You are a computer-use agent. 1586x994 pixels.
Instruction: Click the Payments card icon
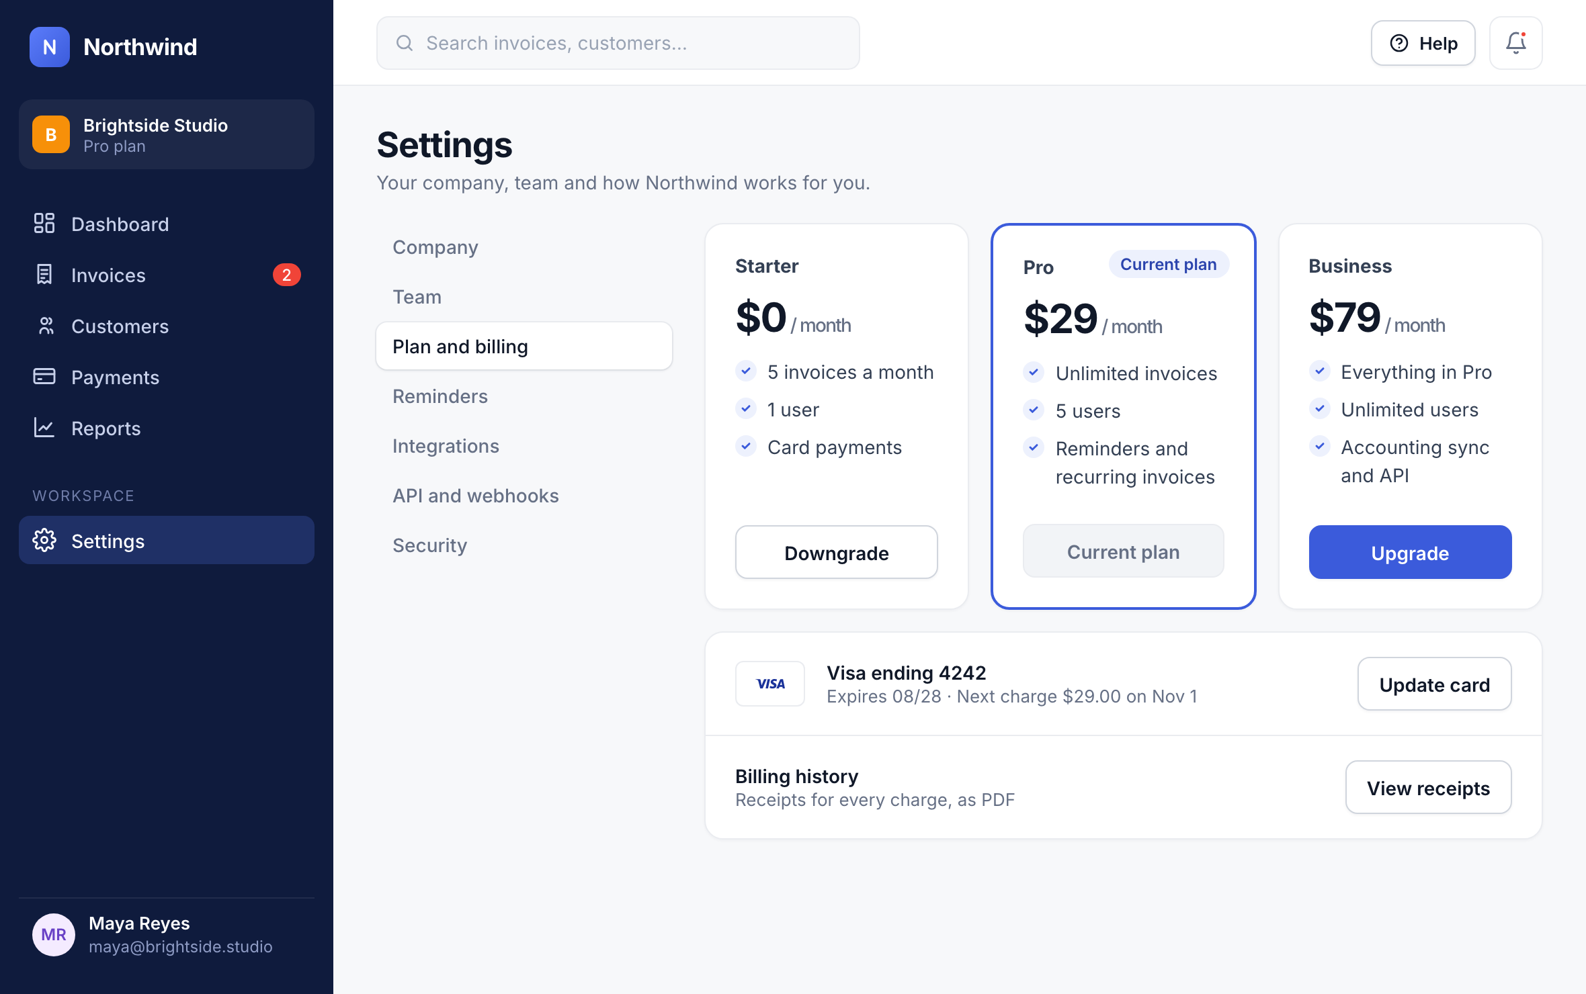(x=44, y=376)
